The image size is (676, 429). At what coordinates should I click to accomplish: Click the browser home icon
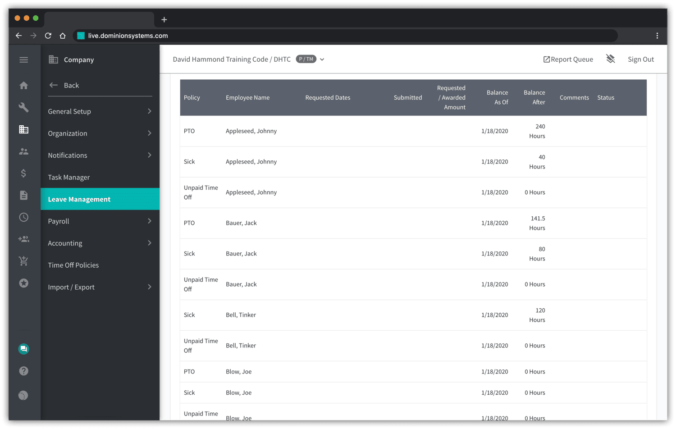tap(63, 36)
